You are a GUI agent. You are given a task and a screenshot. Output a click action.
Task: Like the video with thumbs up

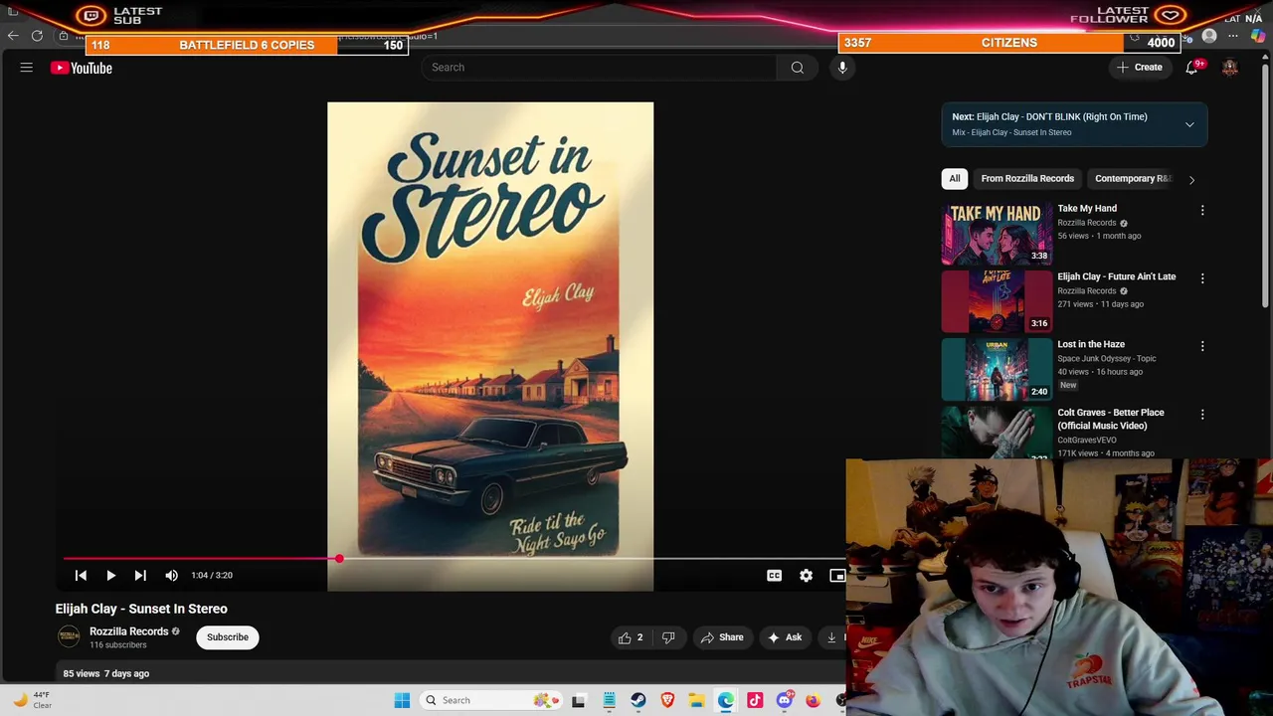631,637
